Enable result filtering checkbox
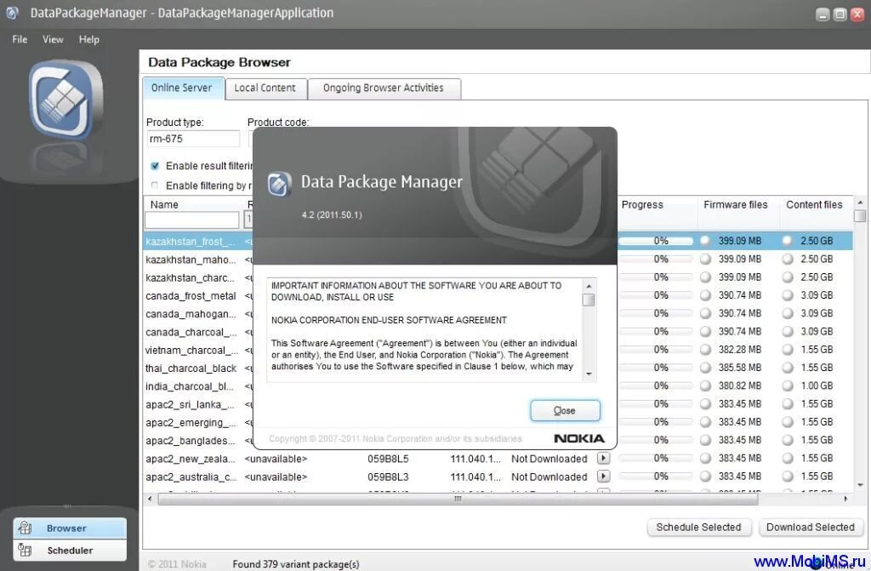The width and height of the screenshot is (871, 571). pyautogui.click(x=155, y=166)
